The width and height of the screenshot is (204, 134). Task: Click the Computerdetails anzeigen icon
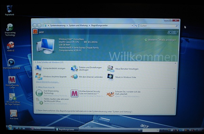pos(39,68)
